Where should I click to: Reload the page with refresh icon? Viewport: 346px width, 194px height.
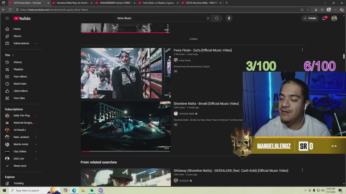tap(10, 10)
